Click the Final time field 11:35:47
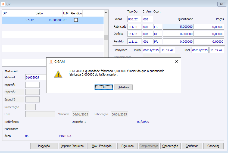 (217, 50)
